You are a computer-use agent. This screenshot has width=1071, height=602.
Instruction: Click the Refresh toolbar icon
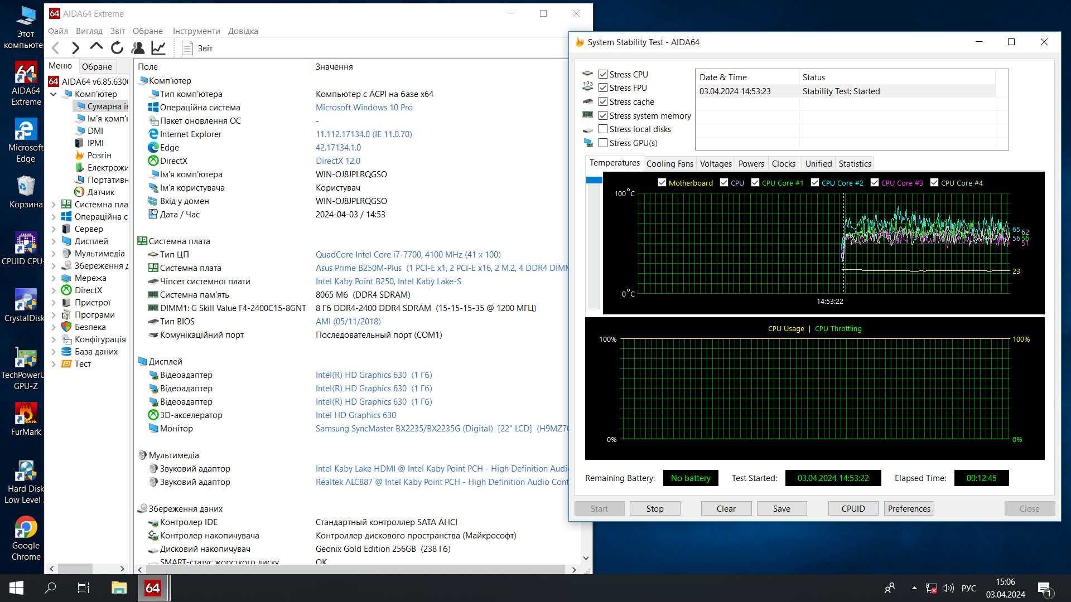click(117, 48)
